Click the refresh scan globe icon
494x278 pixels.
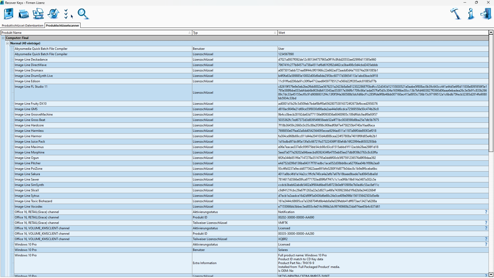[x=53, y=14]
